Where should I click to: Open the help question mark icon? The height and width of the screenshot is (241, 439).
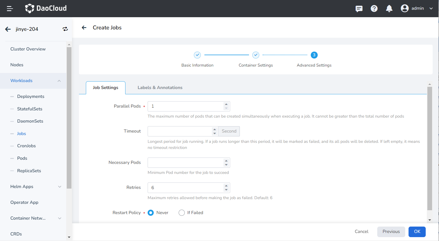[374, 9]
